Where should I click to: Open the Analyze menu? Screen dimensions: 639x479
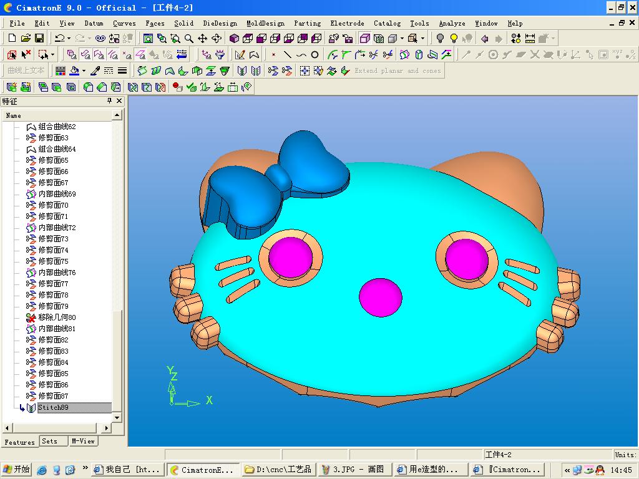click(x=452, y=23)
